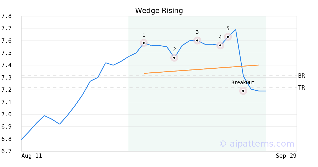
Task: Click the Aug 11 date label
Action: click(x=32, y=156)
